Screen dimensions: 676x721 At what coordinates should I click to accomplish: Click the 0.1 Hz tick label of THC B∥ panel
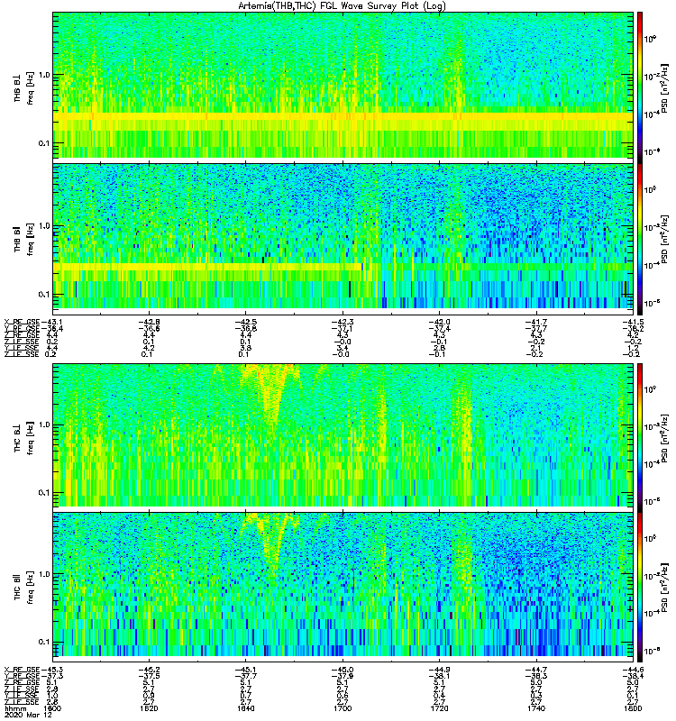tap(44, 642)
